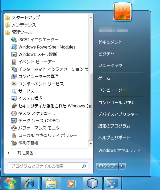Expand the スタートアップ folder
The width and height of the screenshot is (160, 190).
23,18
